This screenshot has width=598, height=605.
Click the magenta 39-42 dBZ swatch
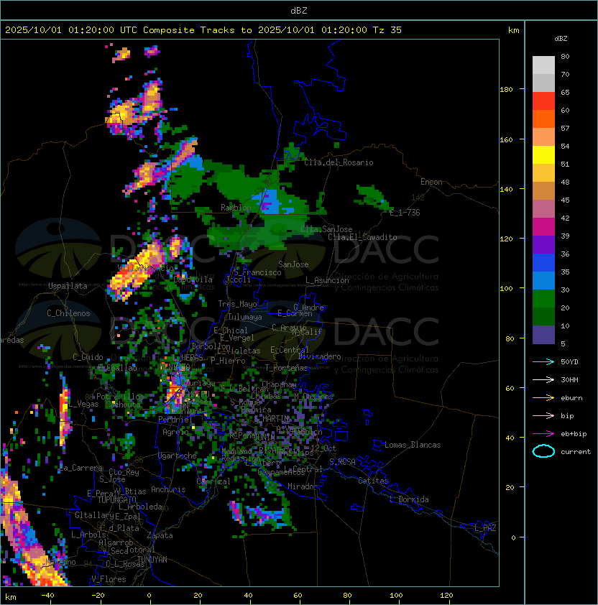click(x=543, y=227)
